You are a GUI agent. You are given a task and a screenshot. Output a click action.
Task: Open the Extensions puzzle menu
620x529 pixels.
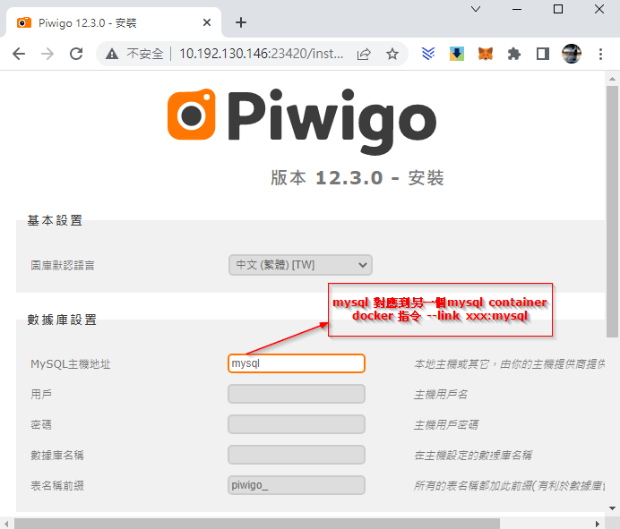514,54
